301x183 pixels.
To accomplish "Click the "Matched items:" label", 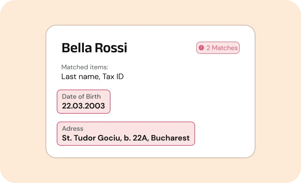I will (x=85, y=67).
